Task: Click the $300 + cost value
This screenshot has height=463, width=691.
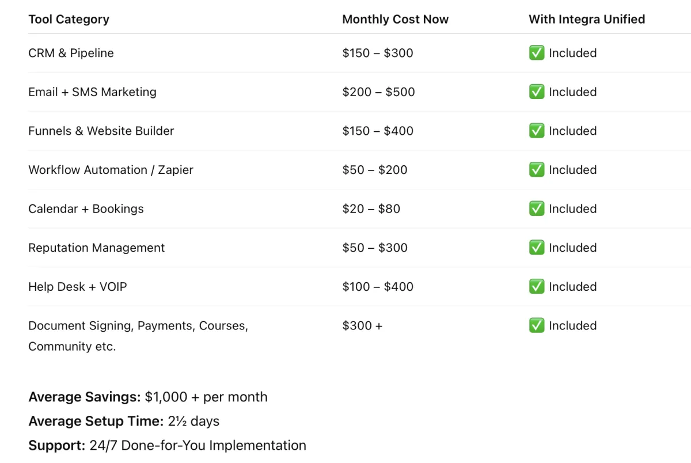Action: (x=362, y=325)
